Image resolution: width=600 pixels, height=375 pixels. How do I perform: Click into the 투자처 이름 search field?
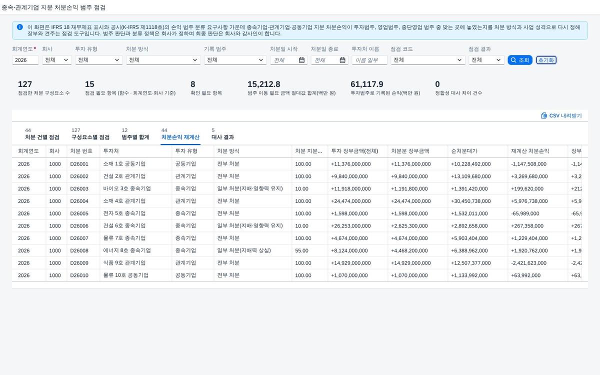pos(369,60)
